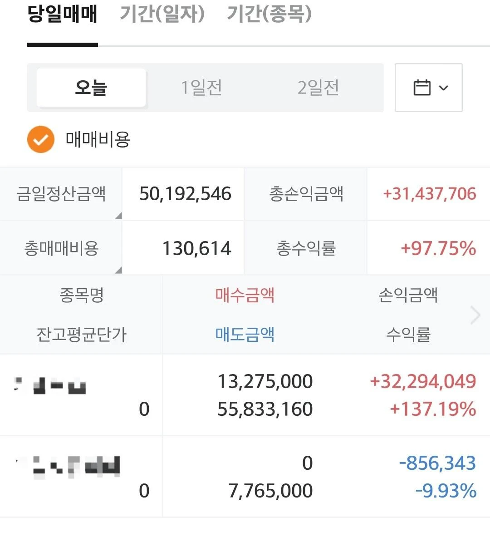This screenshot has height=542, width=490.
Task: Click the 손익금액 column header
Action: pos(408,295)
